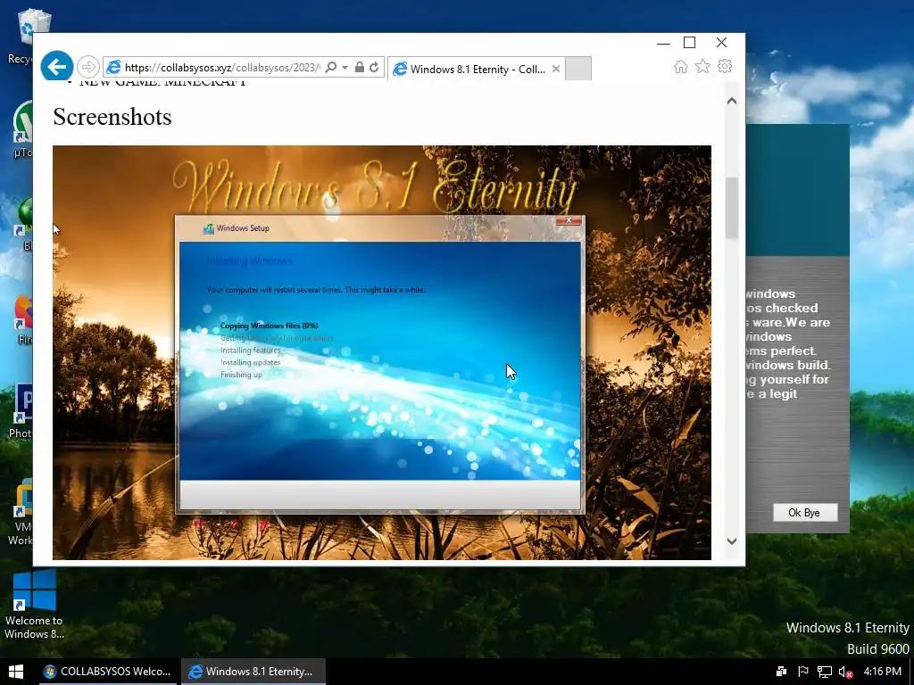Maximize the Internet Explorer window
The width and height of the screenshot is (914, 685).
click(690, 43)
